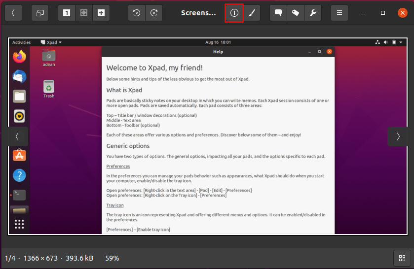Open the slideshow mode icon in toolbar
Image resolution: width=414 pixels, height=269 pixels.
click(40, 13)
